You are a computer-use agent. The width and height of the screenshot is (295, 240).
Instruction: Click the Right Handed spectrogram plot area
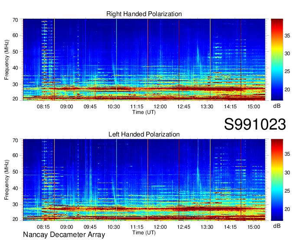pyautogui.click(x=144, y=60)
